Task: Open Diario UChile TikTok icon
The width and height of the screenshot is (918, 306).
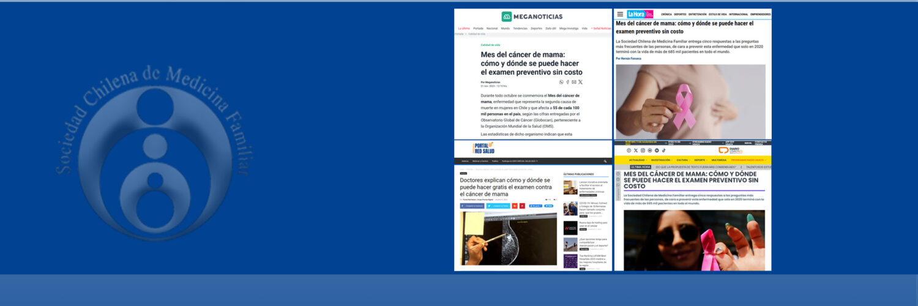Action: point(664,151)
